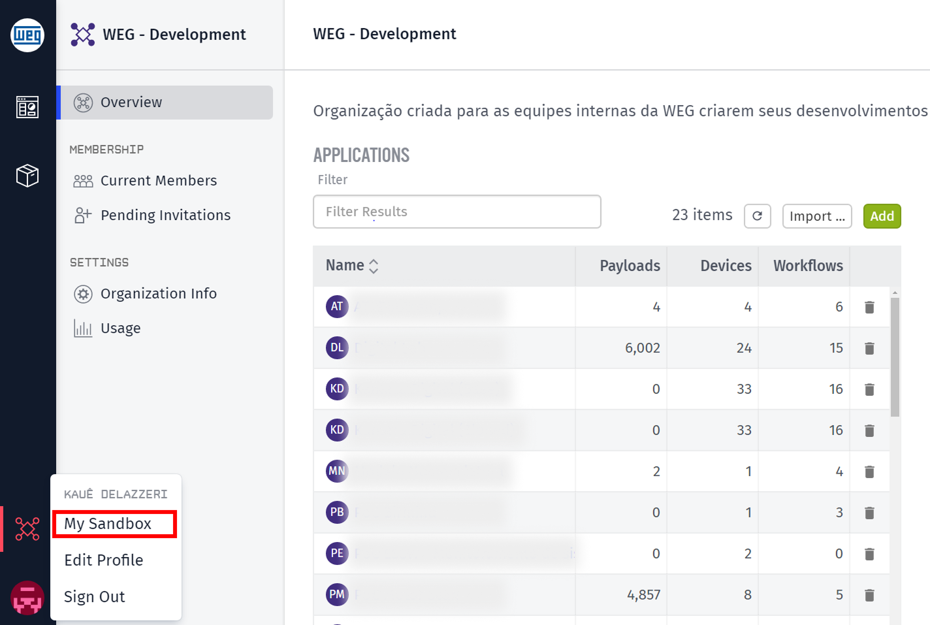The image size is (930, 625).
Task: Open Organization Info settings
Action: tap(158, 294)
